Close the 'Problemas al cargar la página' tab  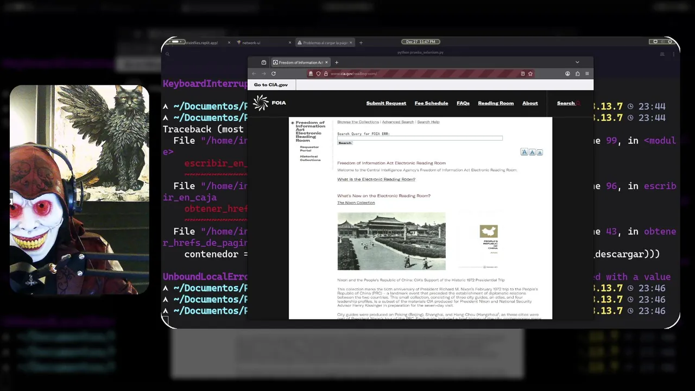351,42
